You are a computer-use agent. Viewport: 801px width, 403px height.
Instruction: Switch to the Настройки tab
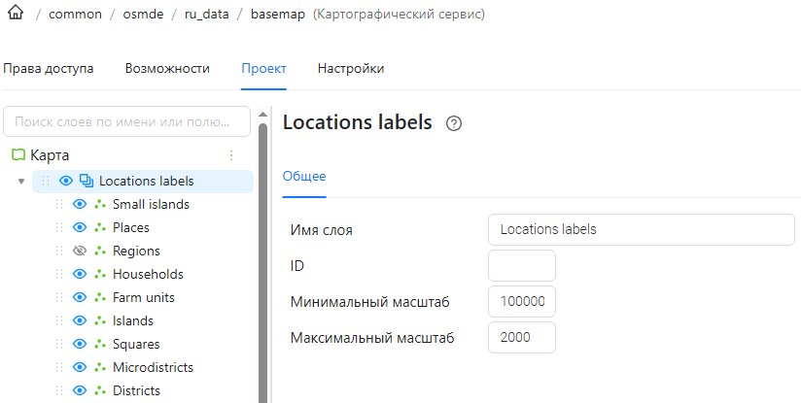point(350,68)
